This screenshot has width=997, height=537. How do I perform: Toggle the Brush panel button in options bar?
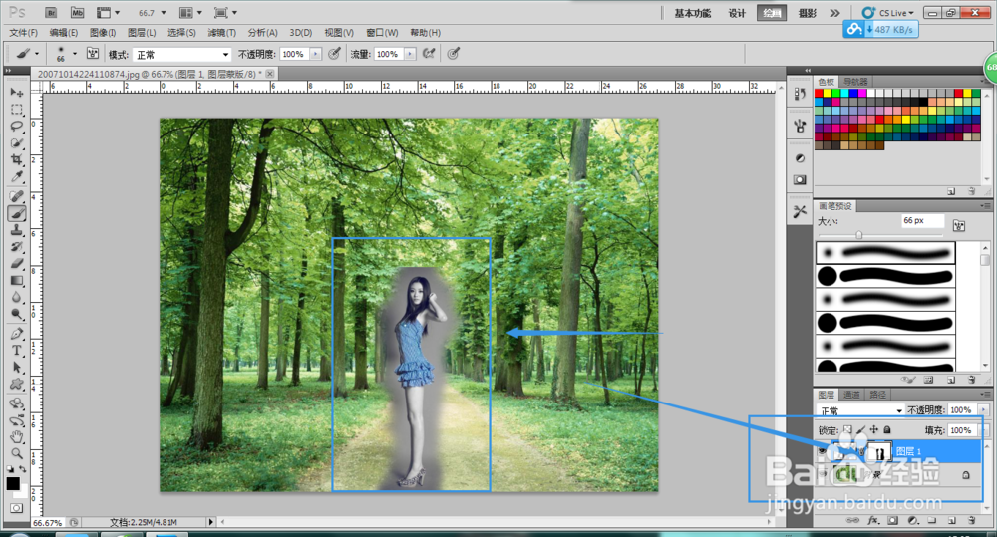coord(92,54)
